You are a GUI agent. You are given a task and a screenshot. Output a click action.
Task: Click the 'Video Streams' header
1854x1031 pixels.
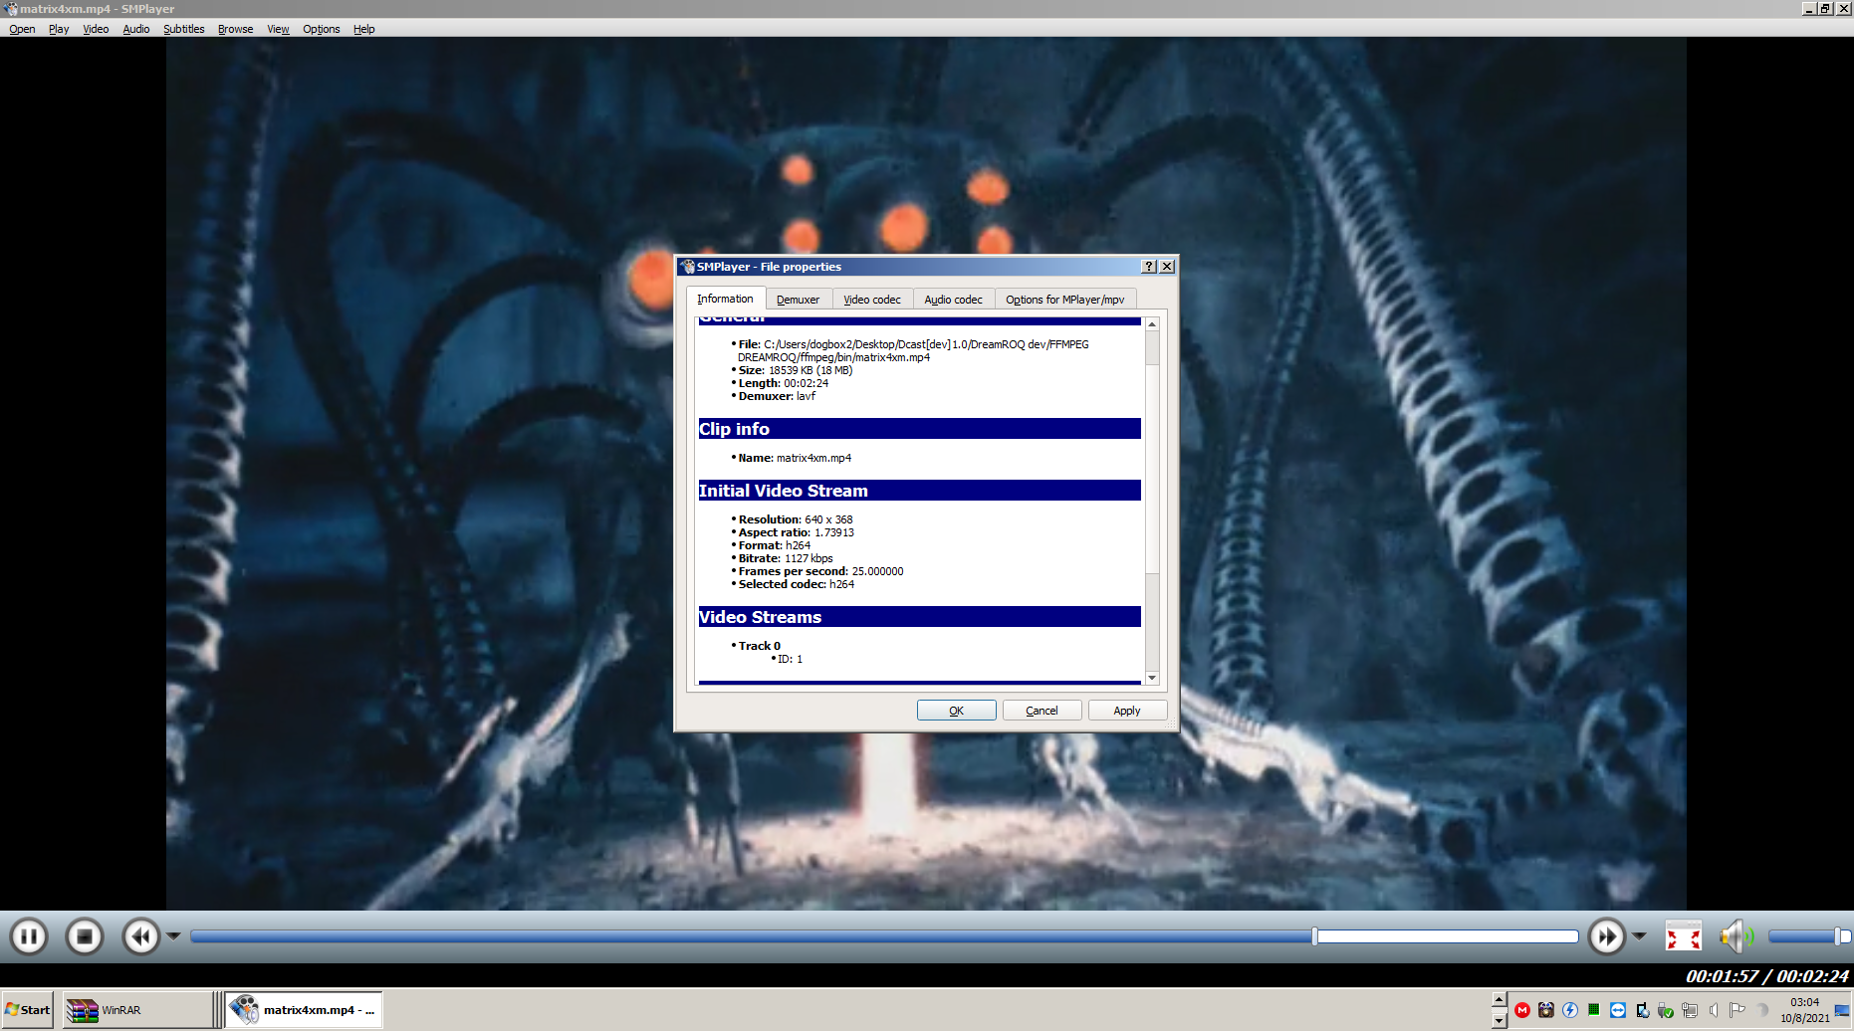point(919,617)
